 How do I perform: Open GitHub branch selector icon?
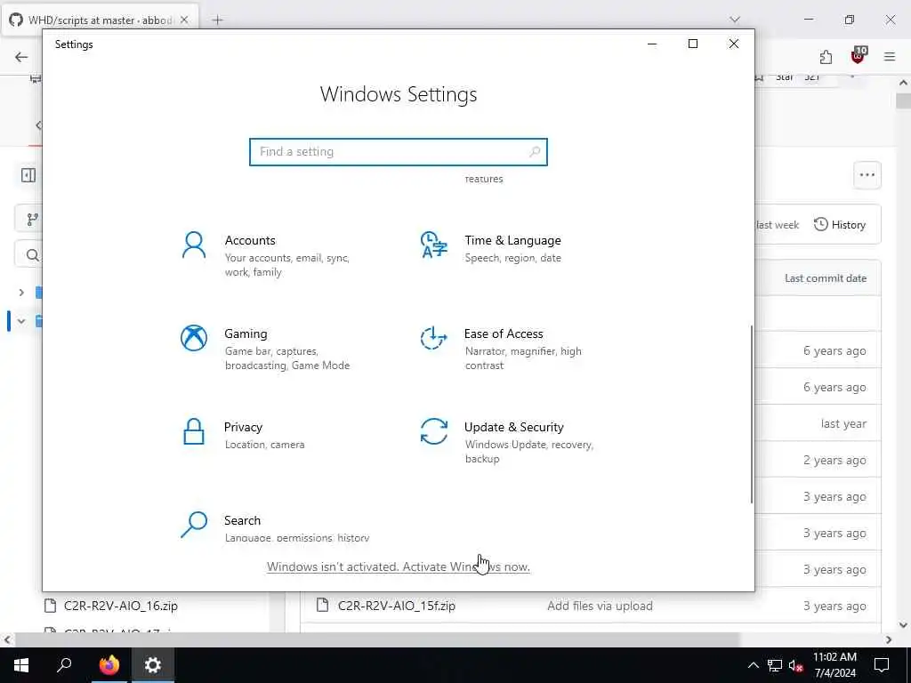(32, 220)
